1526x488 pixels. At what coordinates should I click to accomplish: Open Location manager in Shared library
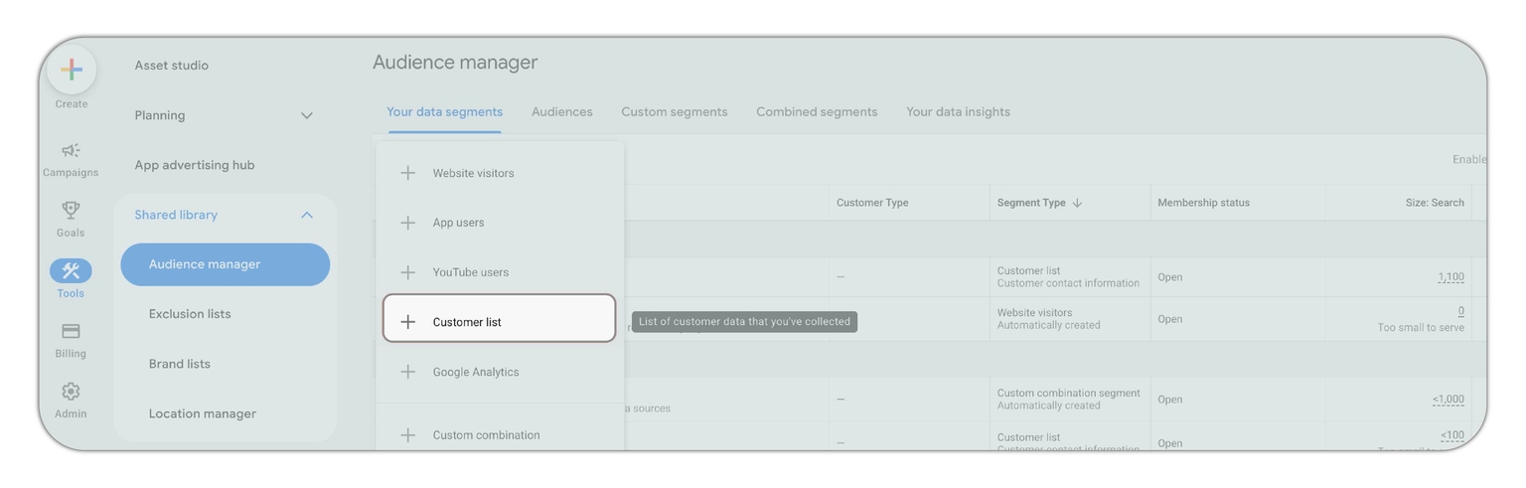click(x=203, y=413)
